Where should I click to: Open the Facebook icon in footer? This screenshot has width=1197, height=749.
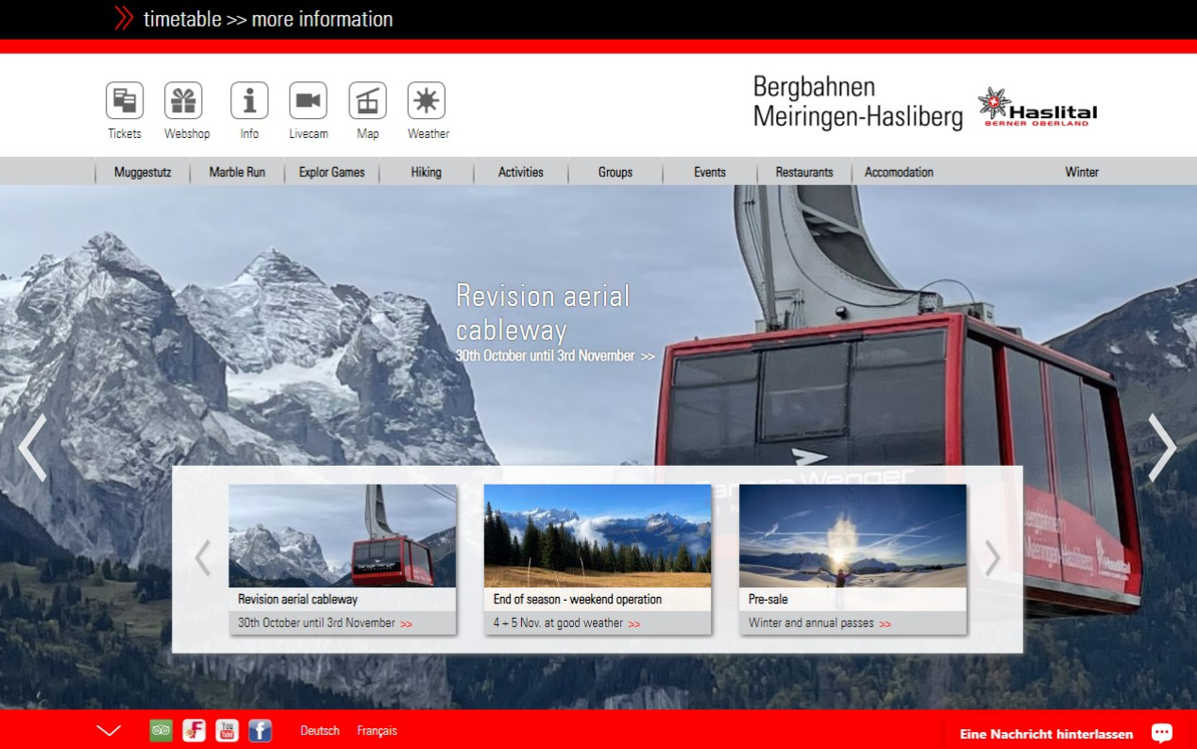pyautogui.click(x=260, y=730)
